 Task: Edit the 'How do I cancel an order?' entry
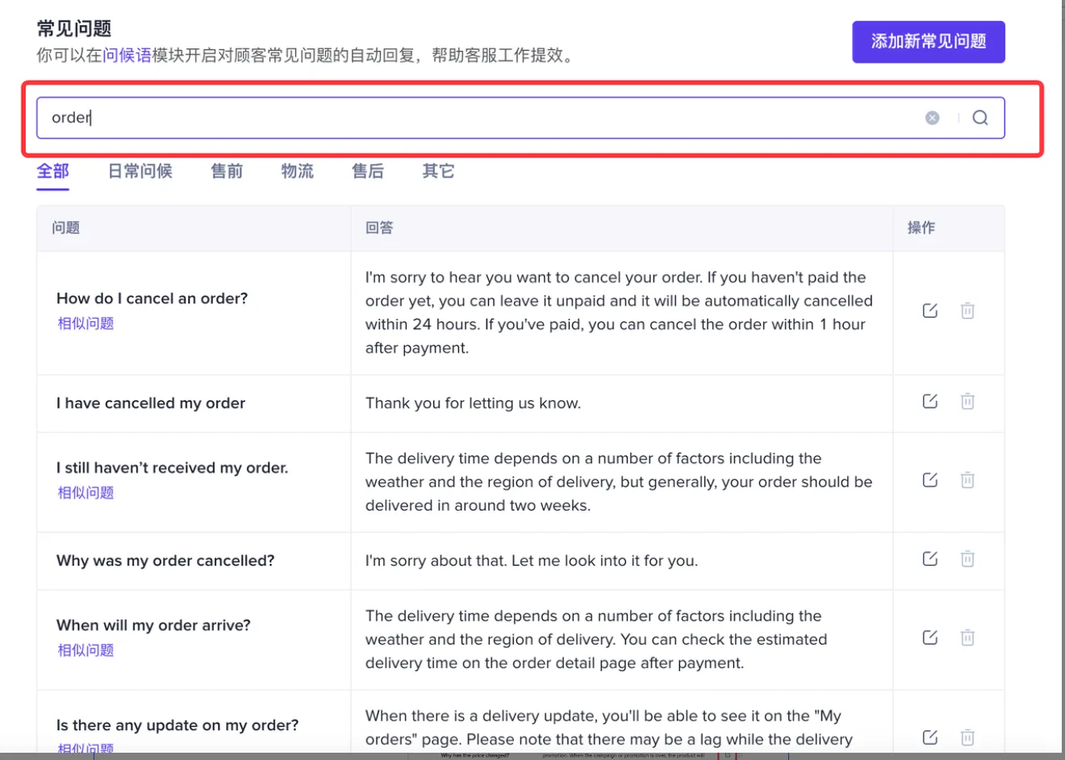[930, 311]
